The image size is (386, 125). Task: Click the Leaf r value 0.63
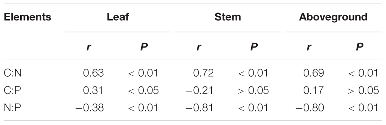pyautogui.click(x=93, y=73)
